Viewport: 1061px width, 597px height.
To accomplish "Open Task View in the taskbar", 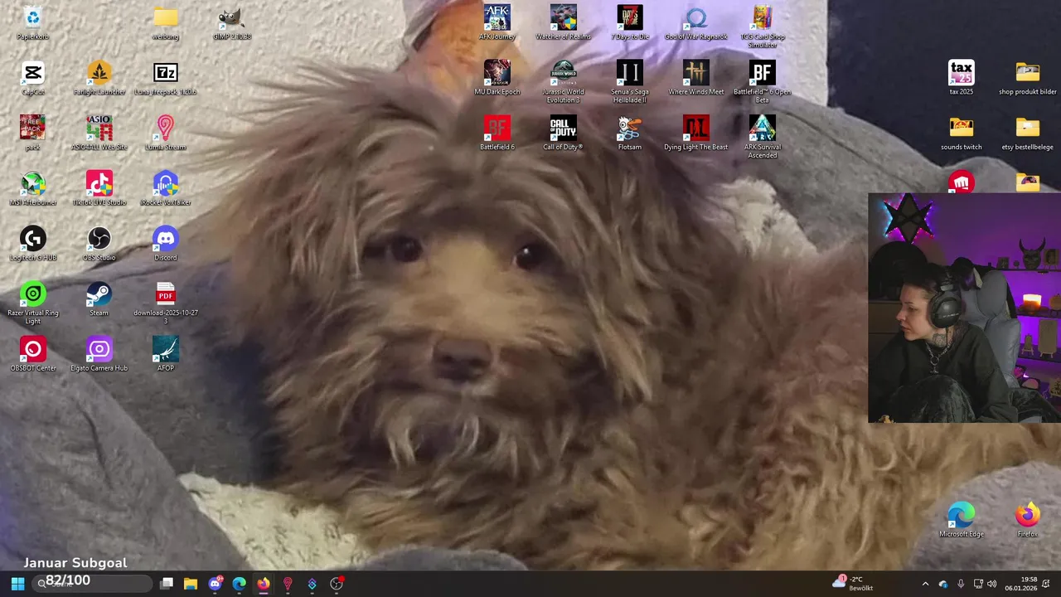I will (x=167, y=584).
